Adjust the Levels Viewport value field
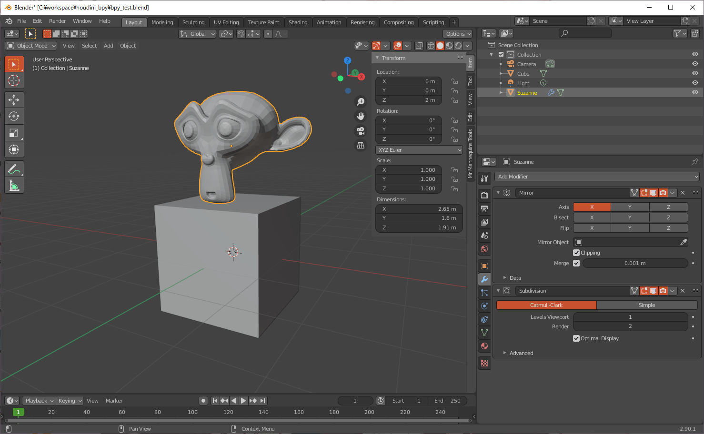This screenshot has width=704, height=434. (631, 317)
